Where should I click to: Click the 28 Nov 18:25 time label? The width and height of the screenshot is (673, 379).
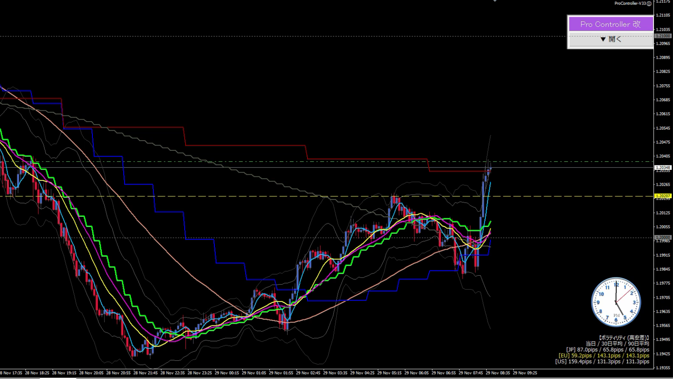click(x=37, y=373)
